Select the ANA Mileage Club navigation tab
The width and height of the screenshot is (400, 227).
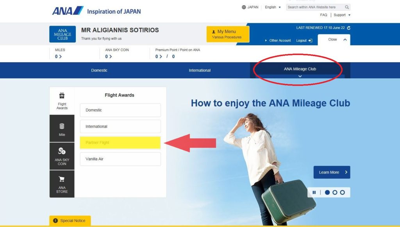(300, 70)
